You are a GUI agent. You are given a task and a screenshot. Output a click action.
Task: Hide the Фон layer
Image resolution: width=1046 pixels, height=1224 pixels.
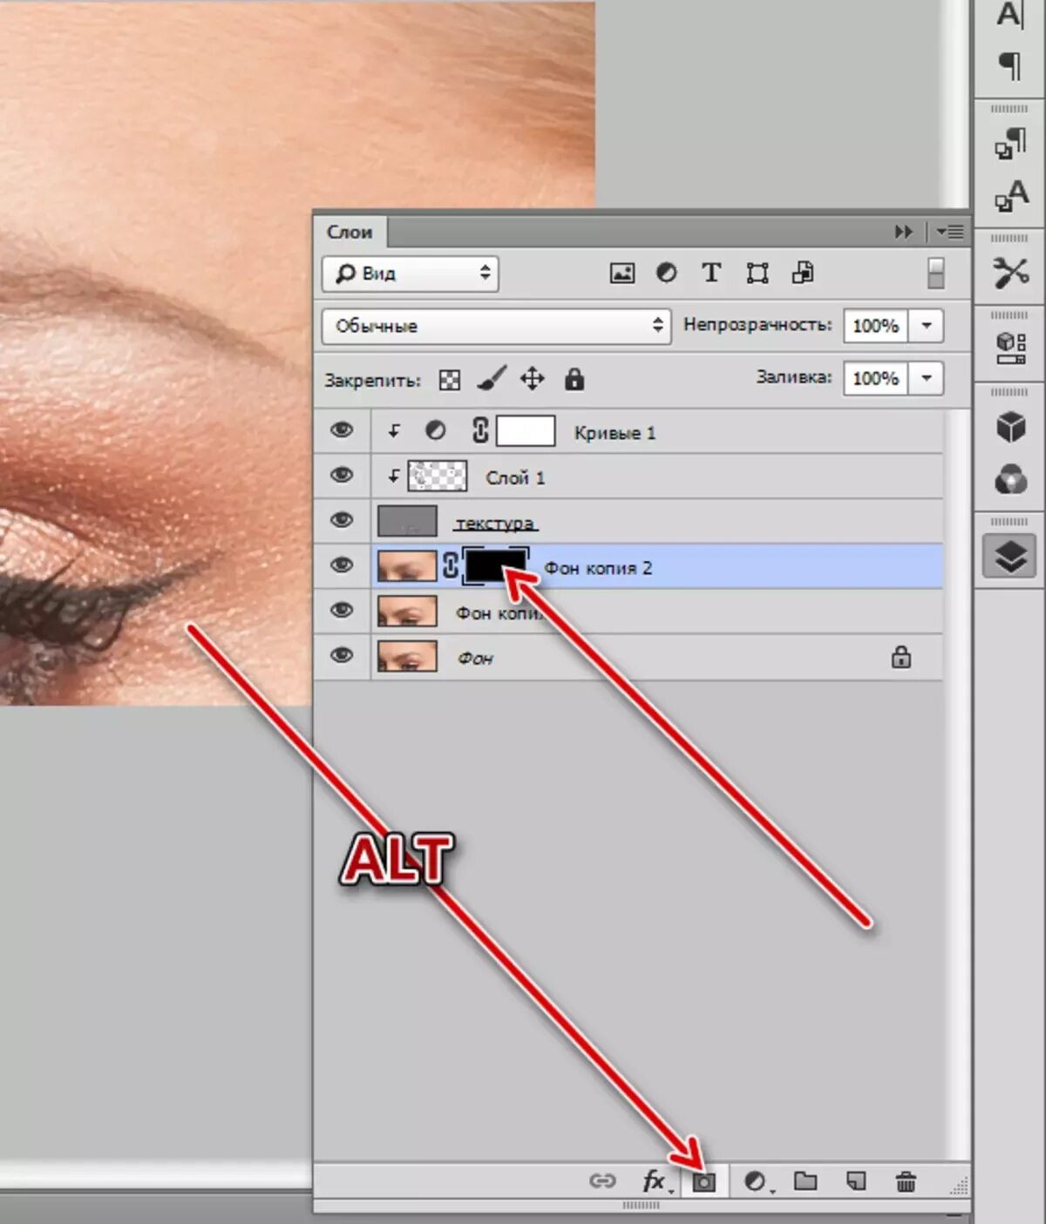pos(342,656)
